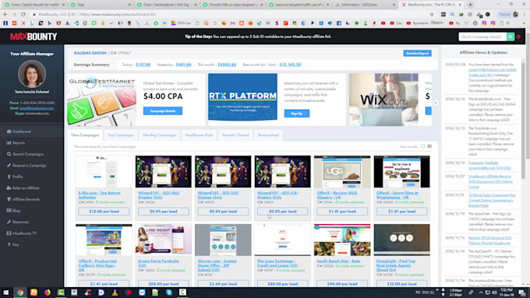Click the Quick Campaign Search field
This screenshot has height=298, width=530.
tap(482, 37)
